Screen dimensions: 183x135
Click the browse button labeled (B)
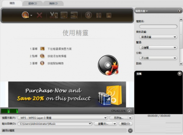coord(103,124)
